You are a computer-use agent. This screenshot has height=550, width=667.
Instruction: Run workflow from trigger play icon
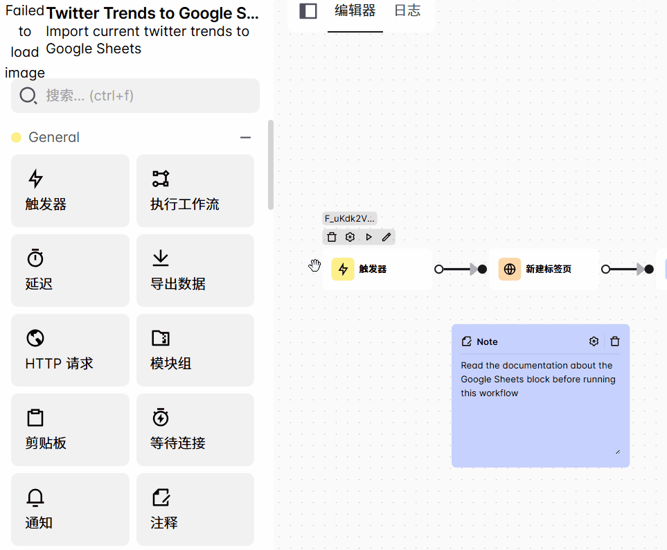pyautogui.click(x=368, y=237)
